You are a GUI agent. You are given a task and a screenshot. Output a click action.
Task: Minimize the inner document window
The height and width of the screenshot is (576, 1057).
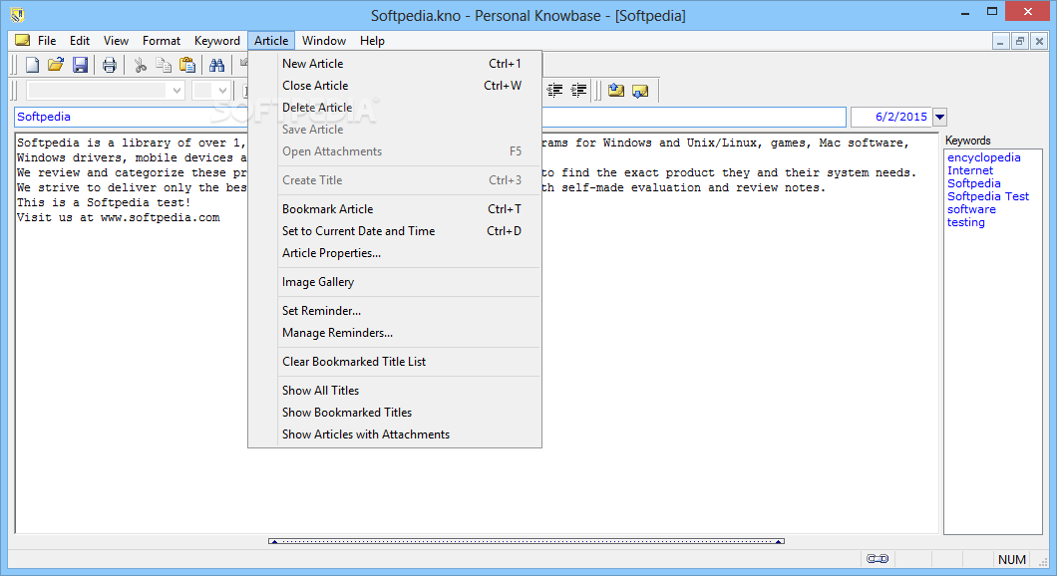[1000, 41]
